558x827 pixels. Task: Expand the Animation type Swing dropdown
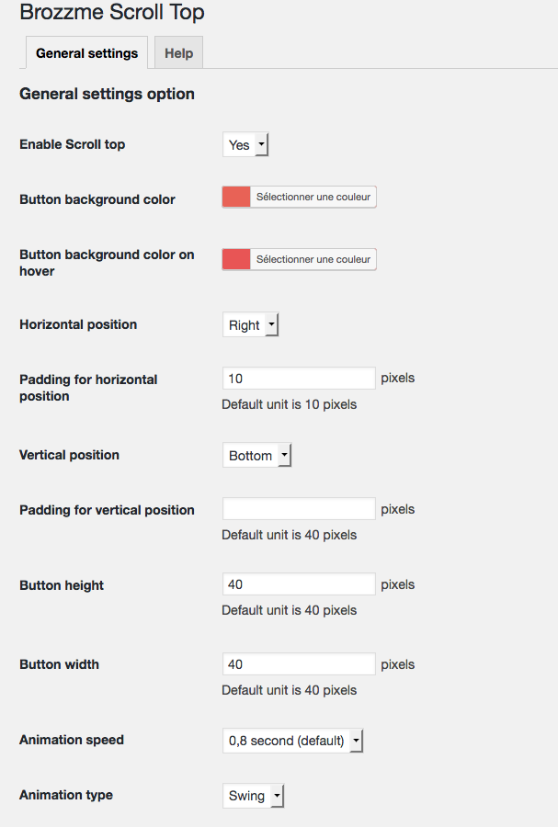coord(253,797)
